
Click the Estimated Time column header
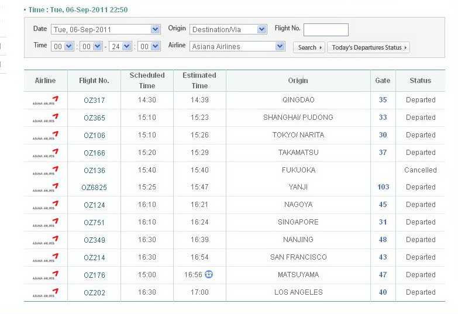pos(199,80)
